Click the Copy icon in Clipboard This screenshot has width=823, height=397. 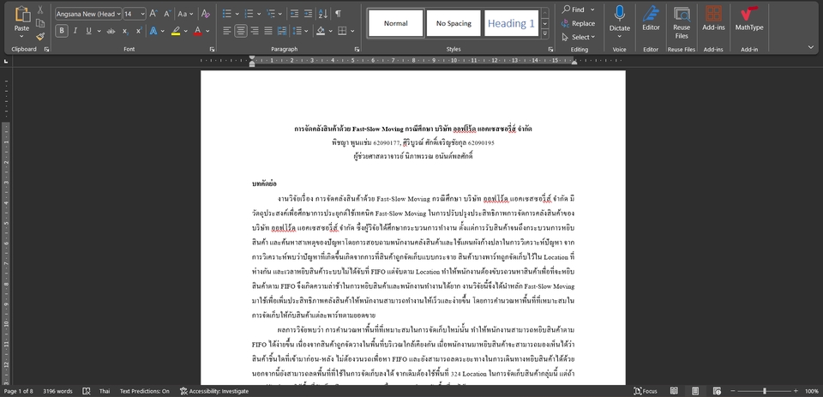tap(40, 23)
